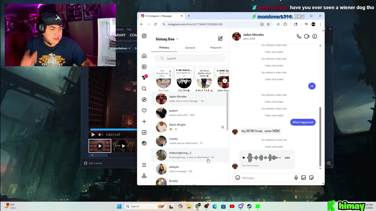The image size is (376, 211).
Task: Show next notes with arrow
Action: (225, 81)
